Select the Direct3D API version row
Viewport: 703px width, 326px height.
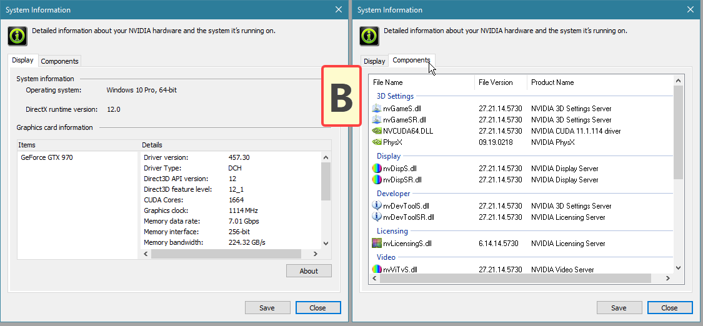(x=231, y=179)
